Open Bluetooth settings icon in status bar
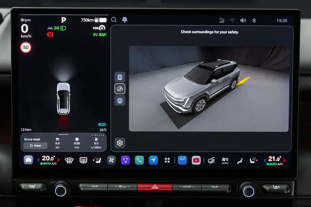 (x=254, y=20)
